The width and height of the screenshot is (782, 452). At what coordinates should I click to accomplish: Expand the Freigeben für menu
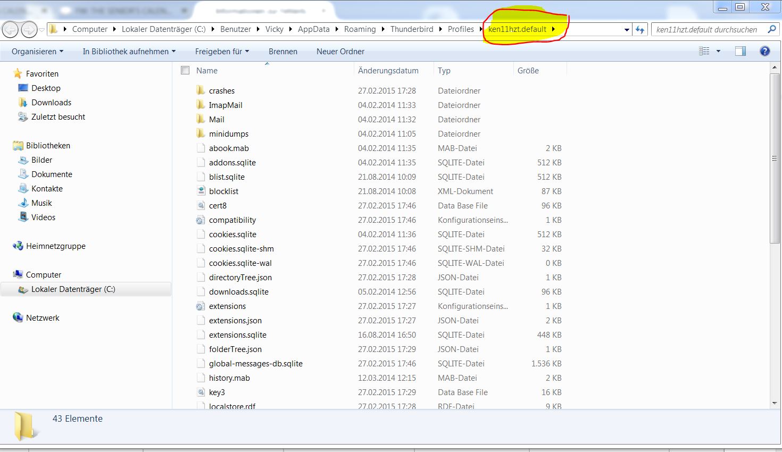222,52
